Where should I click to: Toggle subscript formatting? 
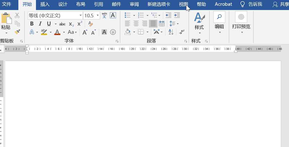pyautogui.click(x=71, y=24)
